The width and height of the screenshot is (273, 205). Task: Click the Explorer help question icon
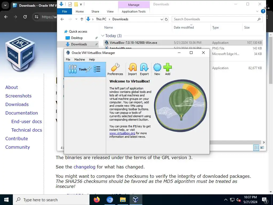[263, 11]
